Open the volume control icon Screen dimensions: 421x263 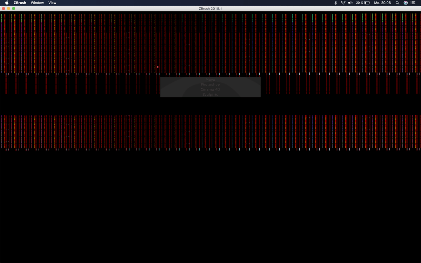[350, 3]
